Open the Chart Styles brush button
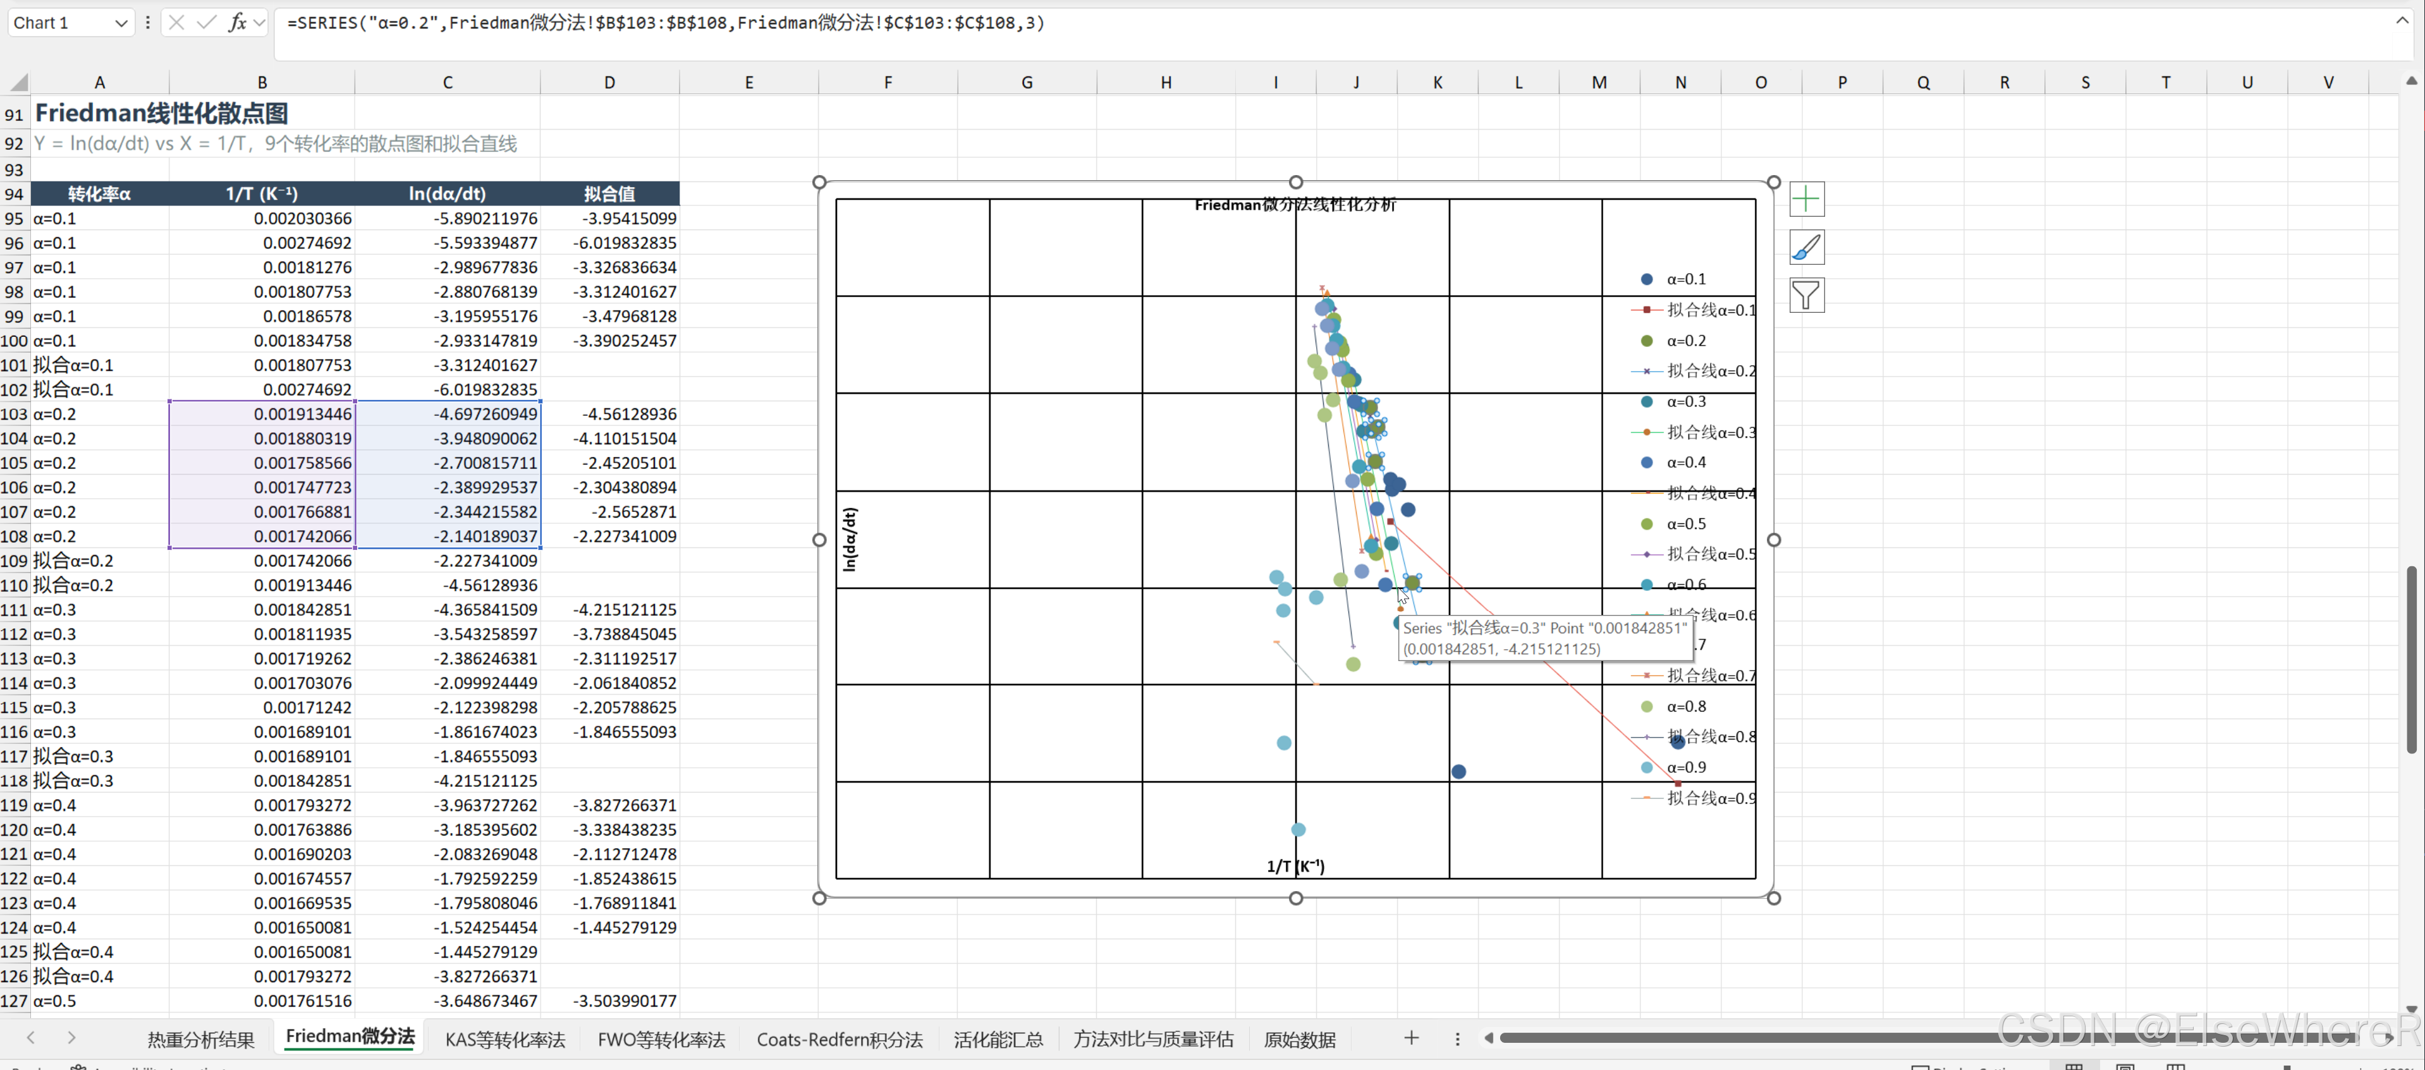Screen dimensions: 2425x1070 (1805, 248)
